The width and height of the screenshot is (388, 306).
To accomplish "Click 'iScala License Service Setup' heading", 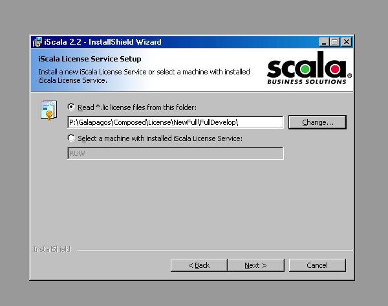I will click(90, 59).
